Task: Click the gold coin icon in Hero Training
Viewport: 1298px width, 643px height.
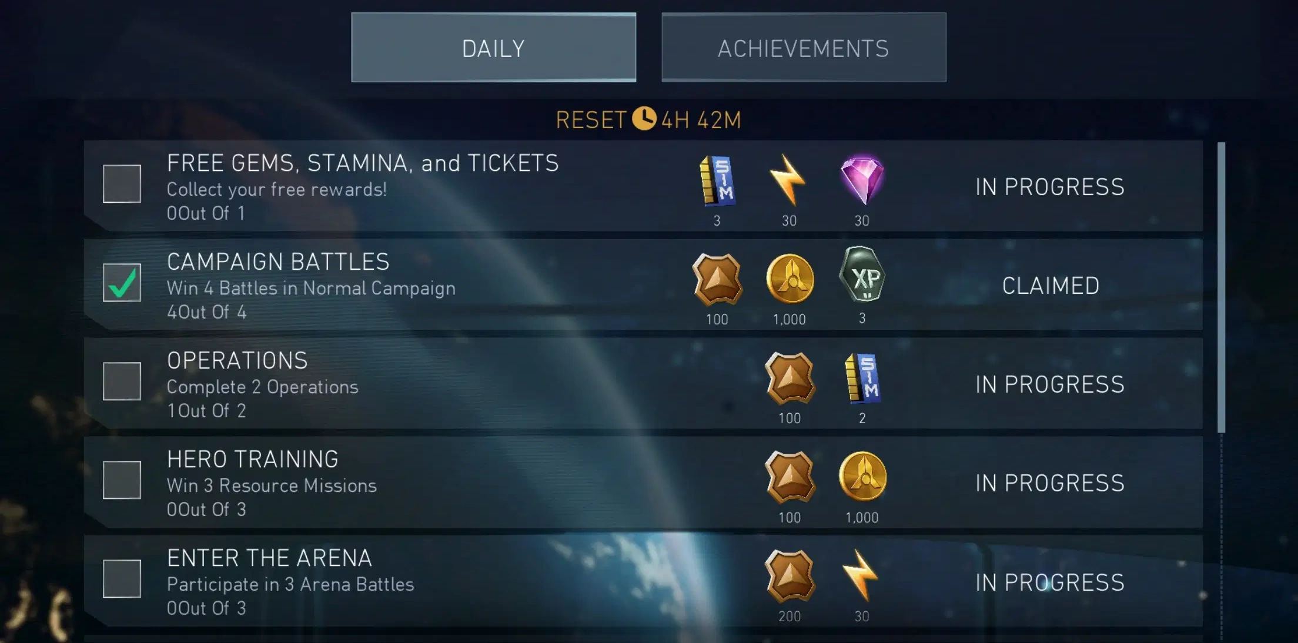Action: tap(862, 476)
